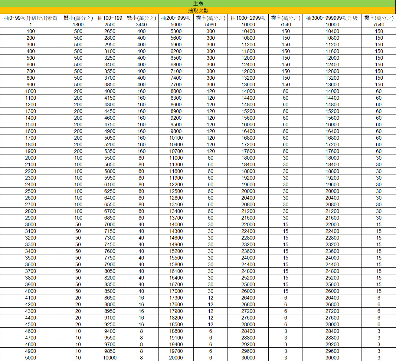Select the green 生命 title row
The width and height of the screenshot is (396, 361).
[198, 4]
